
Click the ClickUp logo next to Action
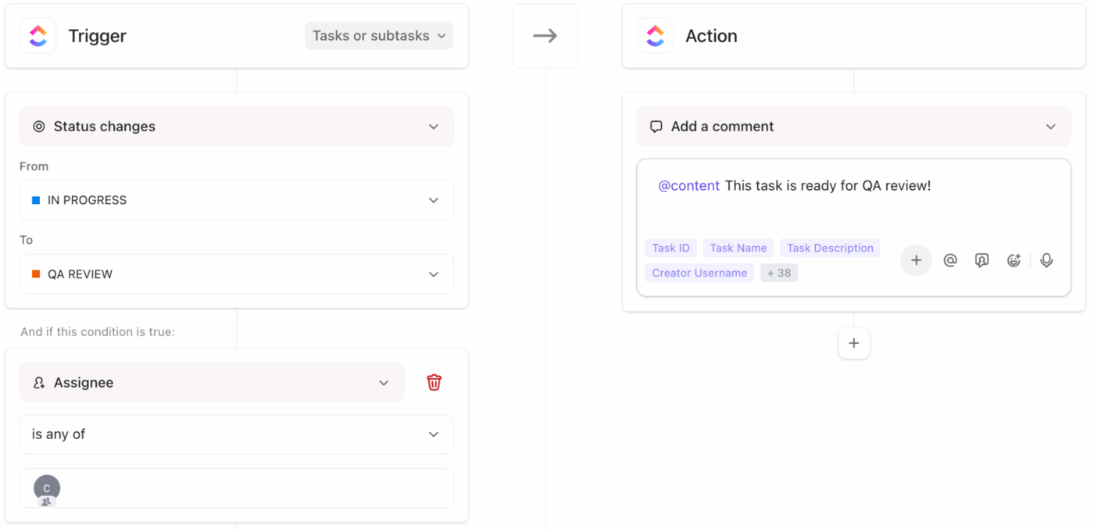[x=656, y=35]
